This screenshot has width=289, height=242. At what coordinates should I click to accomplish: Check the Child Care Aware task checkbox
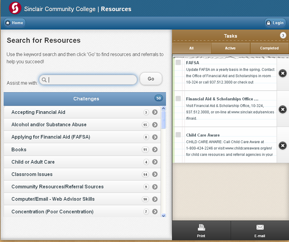(178, 135)
